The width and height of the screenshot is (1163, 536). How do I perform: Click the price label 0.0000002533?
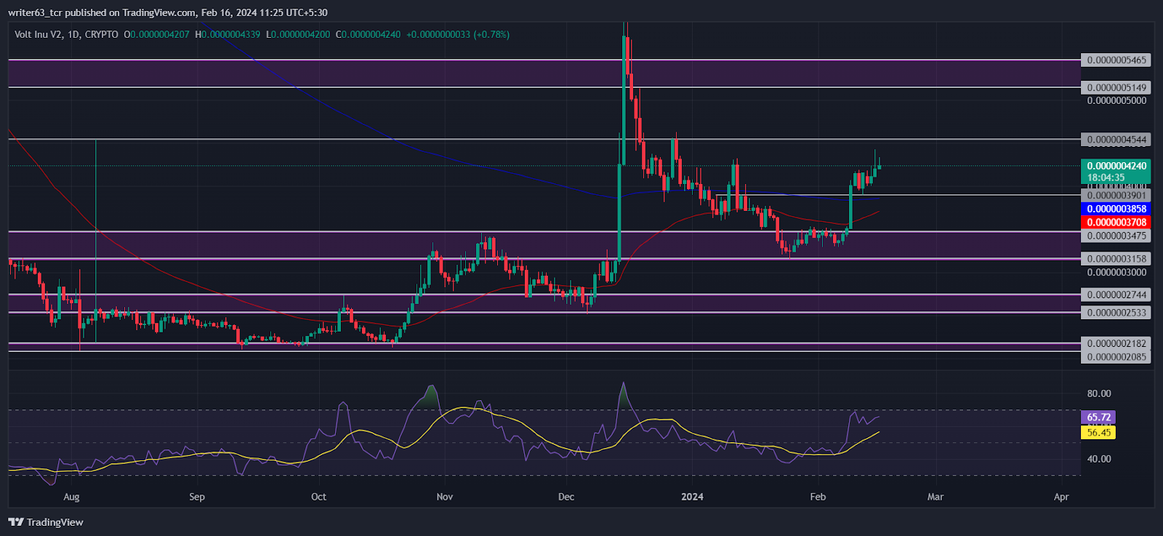tap(1116, 313)
